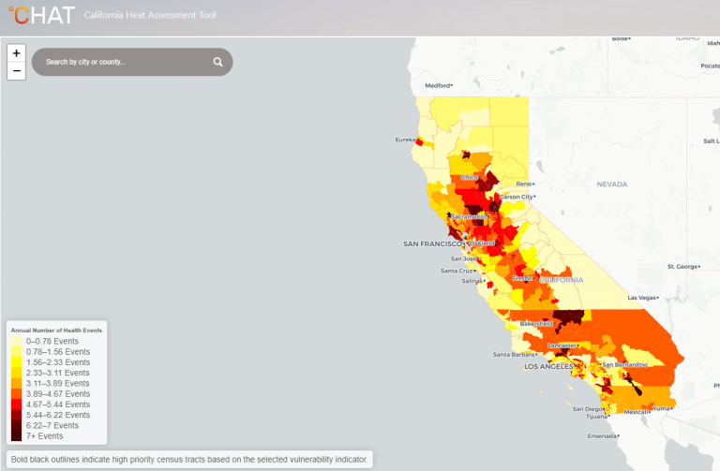Click the San Bernardino map label
This screenshot has height=471, width=720.
click(x=625, y=365)
